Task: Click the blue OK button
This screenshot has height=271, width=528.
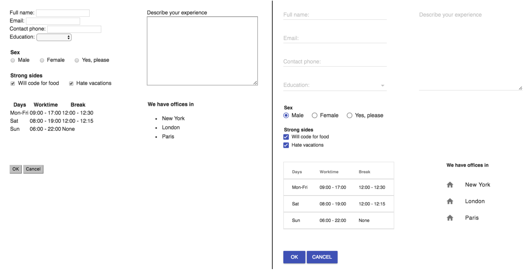Action: click(294, 257)
